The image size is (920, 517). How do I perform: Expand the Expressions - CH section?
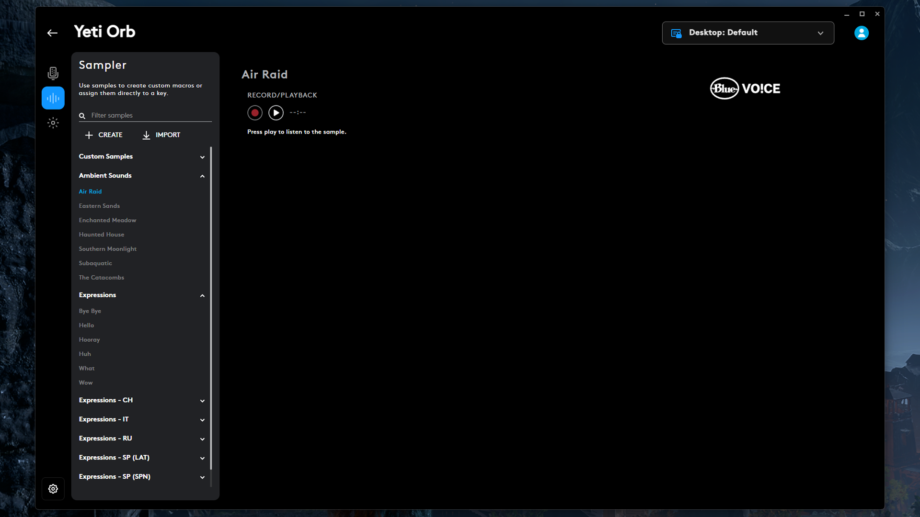142,400
